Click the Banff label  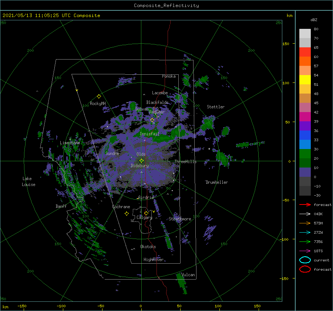click(x=61, y=206)
